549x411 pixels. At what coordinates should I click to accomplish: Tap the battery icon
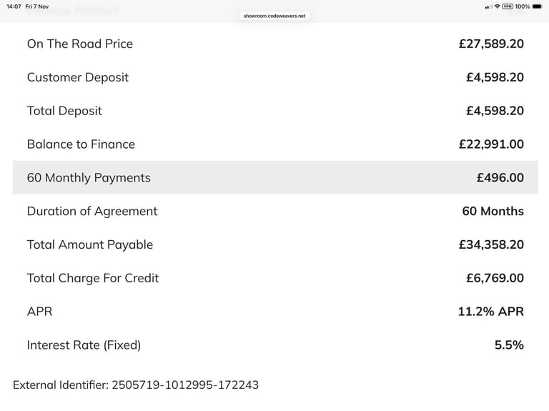538,6
